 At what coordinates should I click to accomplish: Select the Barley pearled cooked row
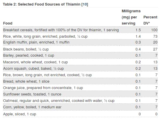pos(80,55)
